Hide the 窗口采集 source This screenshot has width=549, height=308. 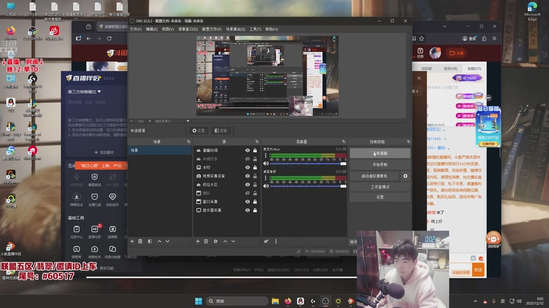point(248,202)
